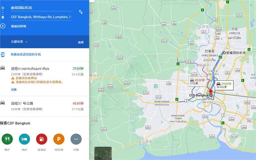This screenshot has width=256, height=160.
Task: Click the red destination pin on the map
Action: [x=211, y=92]
